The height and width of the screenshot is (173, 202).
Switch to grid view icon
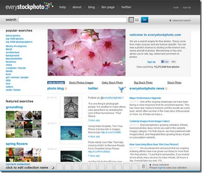(131, 20)
